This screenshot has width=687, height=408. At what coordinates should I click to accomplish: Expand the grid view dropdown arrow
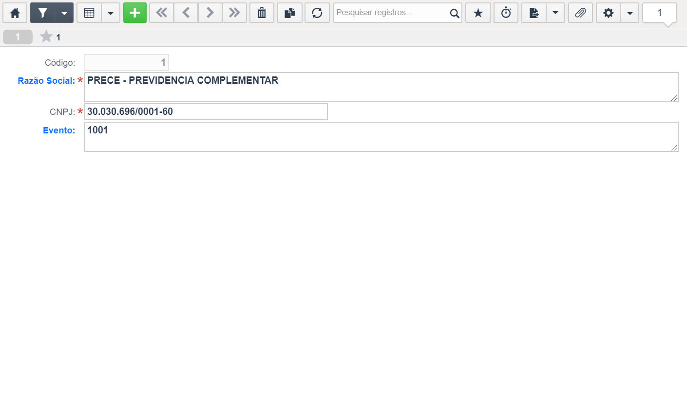[111, 13]
